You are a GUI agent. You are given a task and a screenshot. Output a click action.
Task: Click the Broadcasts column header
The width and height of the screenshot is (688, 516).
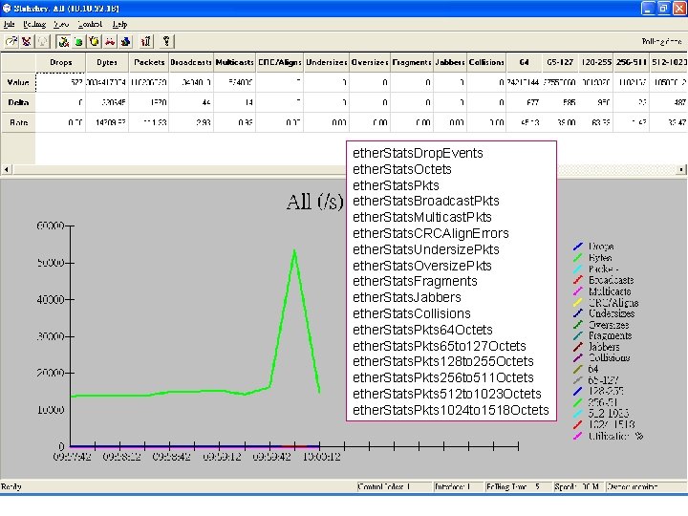(191, 62)
